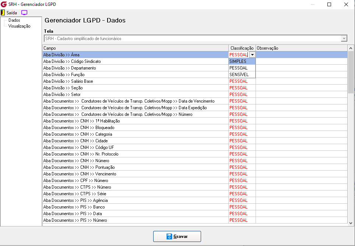Click the floppy disk icon on the Gravar button
This screenshot has width=355, height=246.
click(x=169, y=236)
